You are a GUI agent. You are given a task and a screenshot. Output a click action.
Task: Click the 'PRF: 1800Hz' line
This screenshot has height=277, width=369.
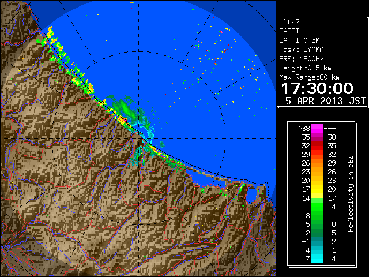[x=301, y=59]
